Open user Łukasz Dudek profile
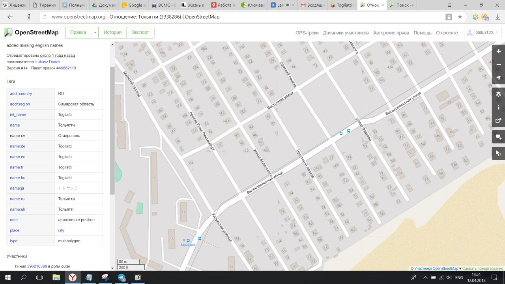Image resolution: width=505 pixels, height=284 pixels. pyautogui.click(x=48, y=62)
